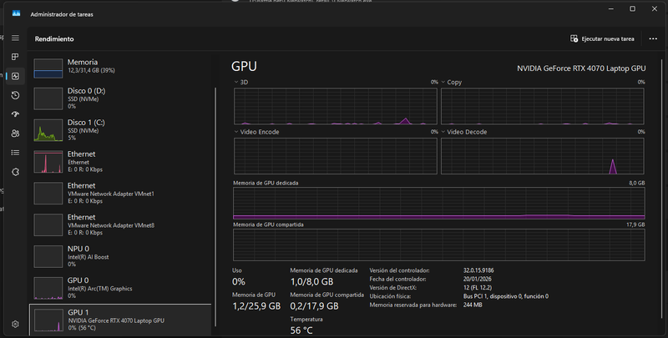Minimize the Task Manager window
668x338 pixels.
pos(611,9)
